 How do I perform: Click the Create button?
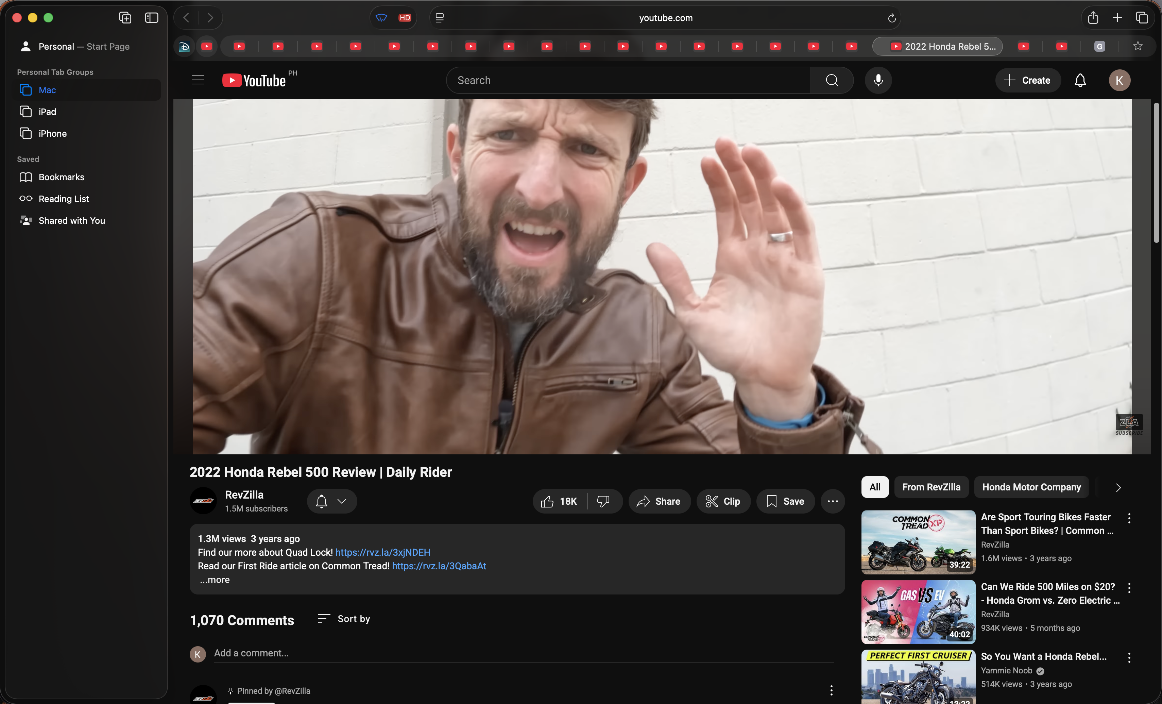pos(1028,80)
